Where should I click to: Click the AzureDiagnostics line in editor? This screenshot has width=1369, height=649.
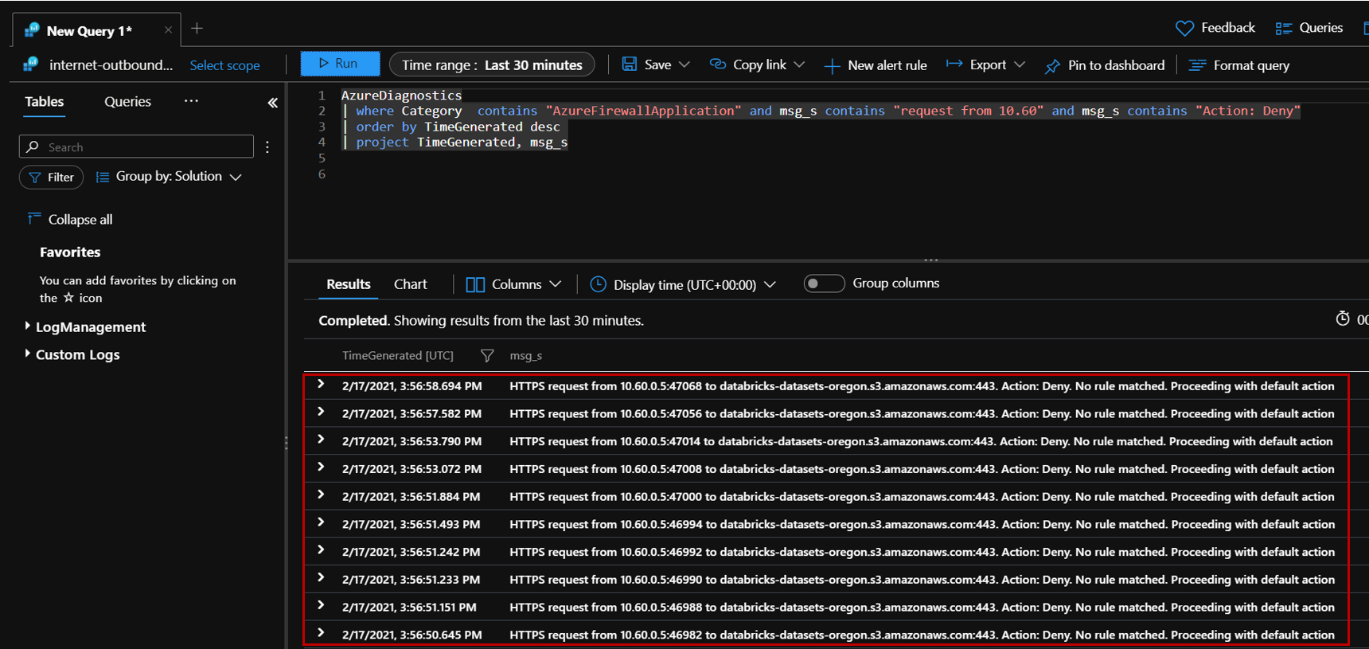pyautogui.click(x=401, y=96)
